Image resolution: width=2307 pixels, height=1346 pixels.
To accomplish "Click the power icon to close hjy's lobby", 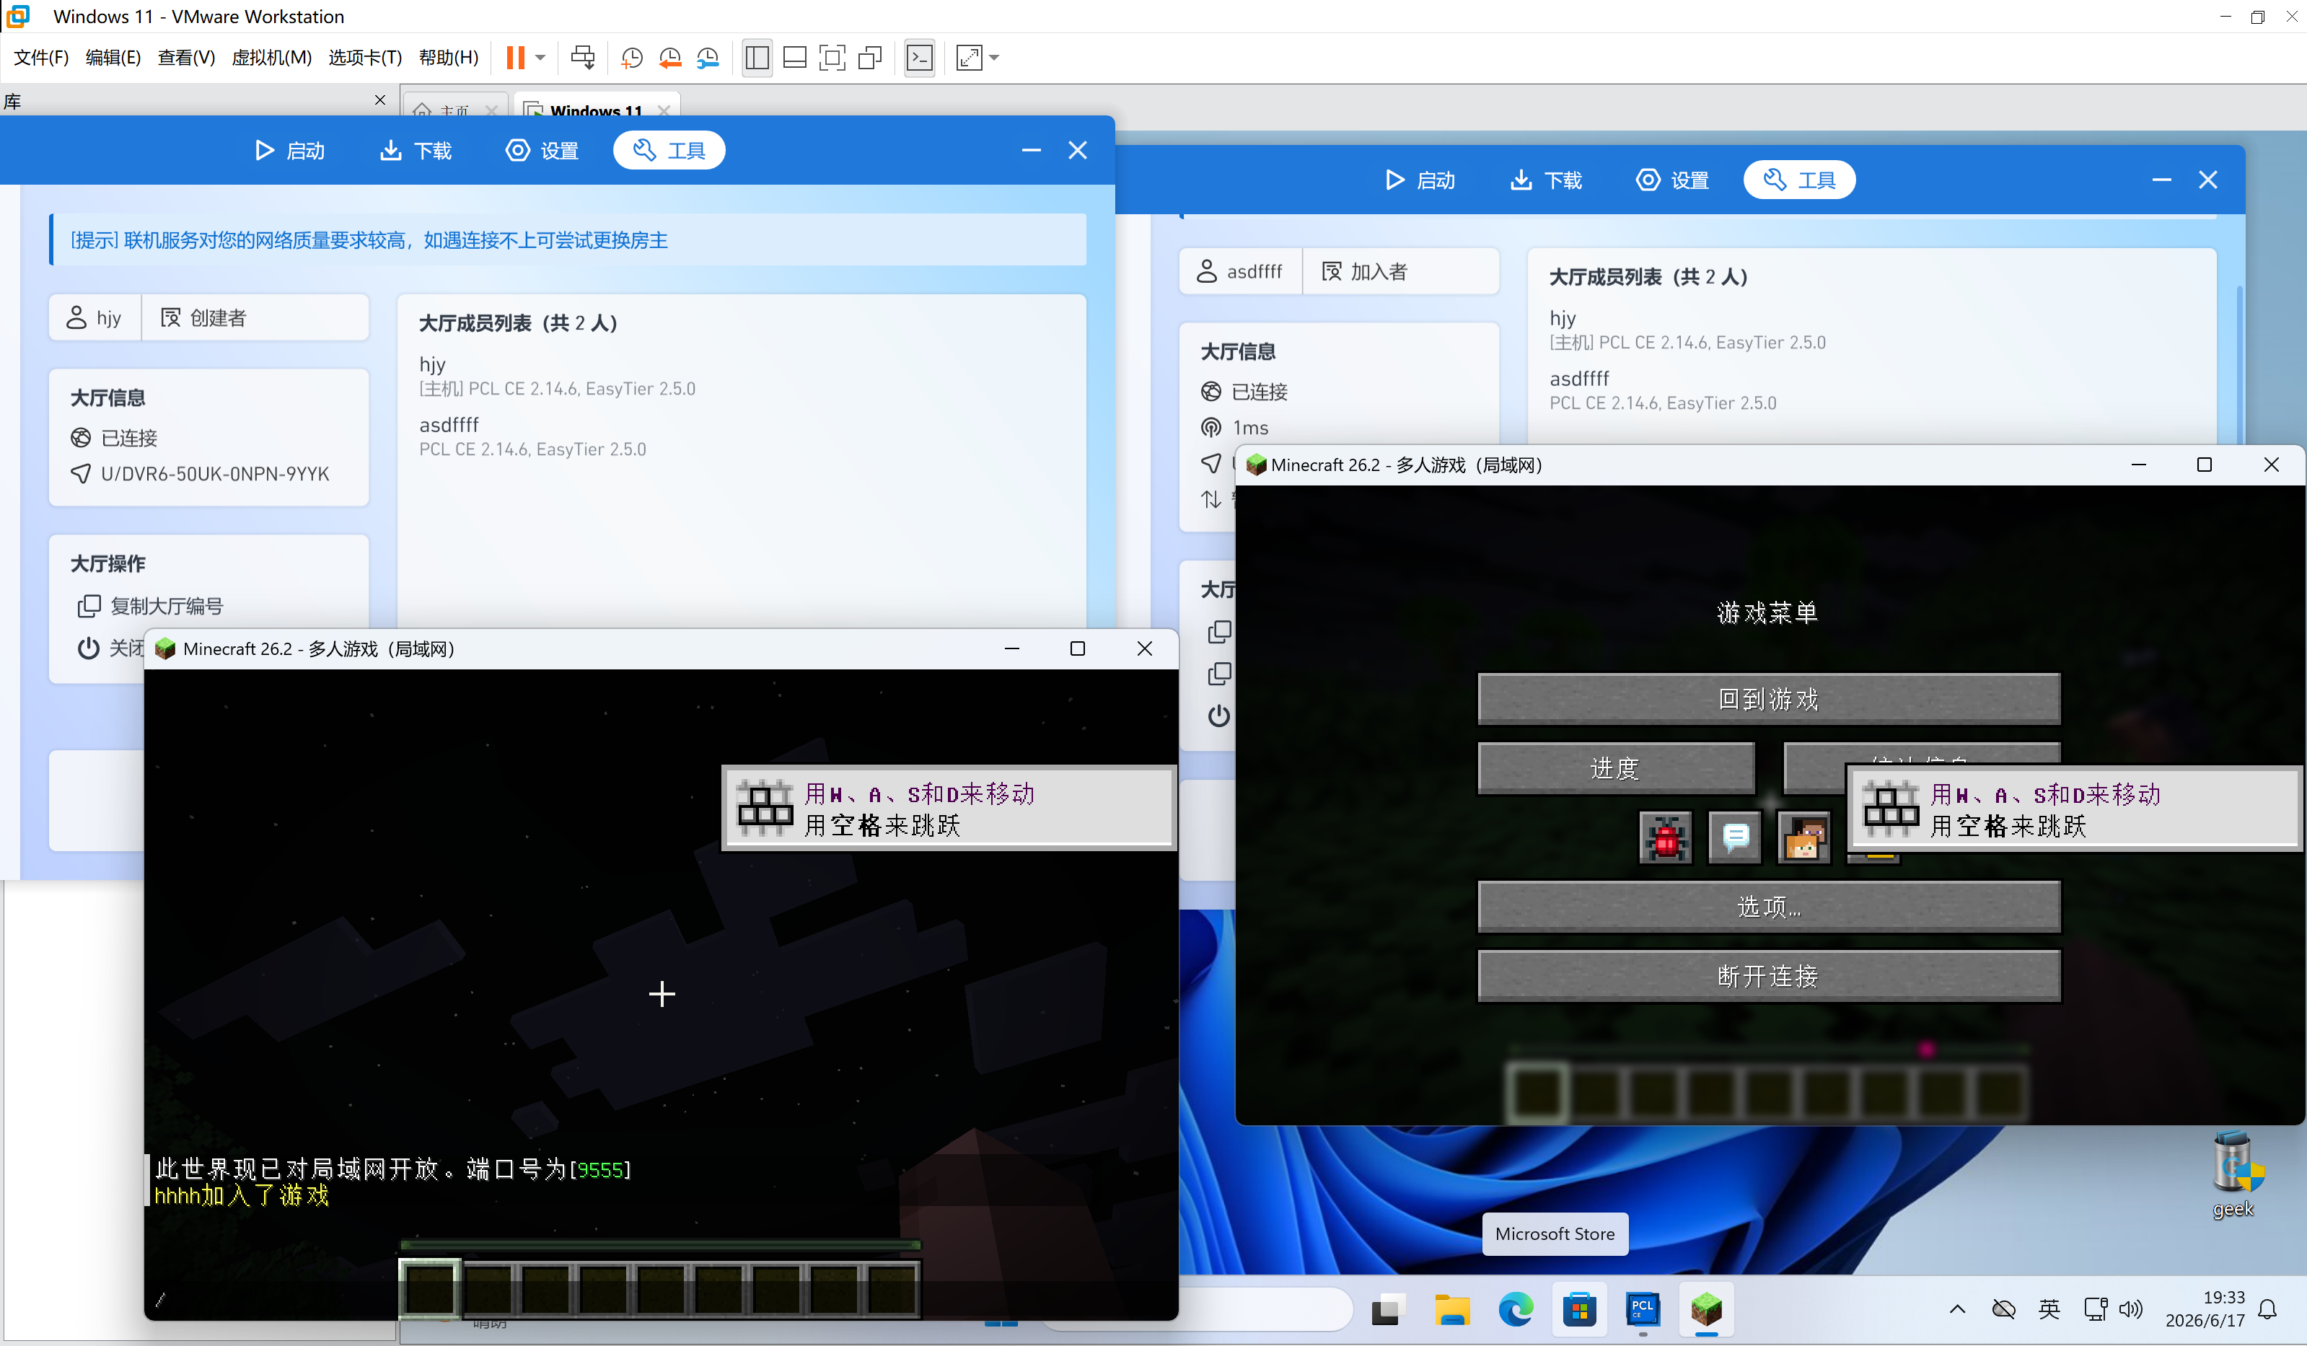I will tap(88, 648).
